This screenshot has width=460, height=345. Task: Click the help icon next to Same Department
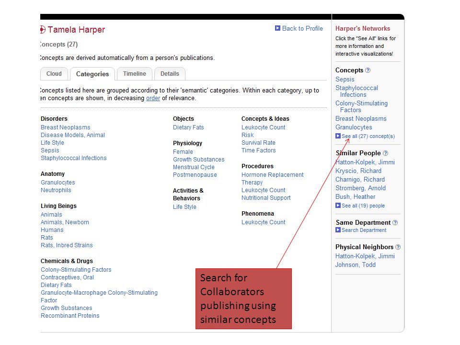click(x=395, y=223)
